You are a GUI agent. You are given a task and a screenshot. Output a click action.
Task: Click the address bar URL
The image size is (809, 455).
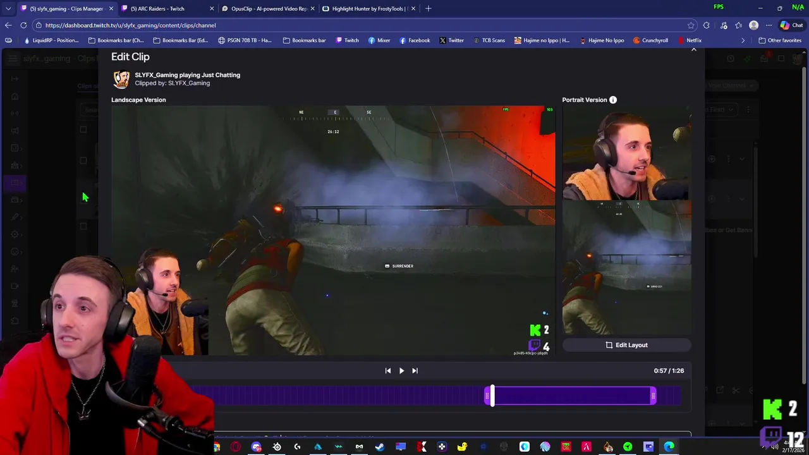(x=131, y=25)
